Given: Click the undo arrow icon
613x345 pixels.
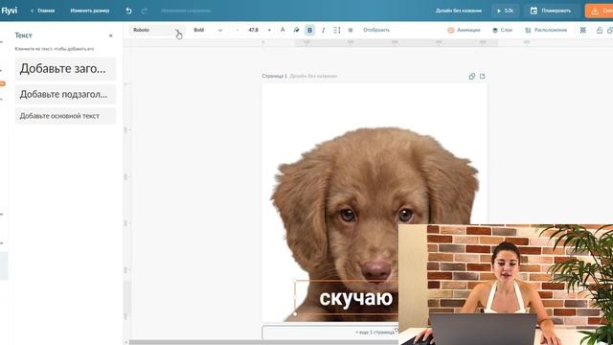Looking at the screenshot, I should (x=128, y=11).
